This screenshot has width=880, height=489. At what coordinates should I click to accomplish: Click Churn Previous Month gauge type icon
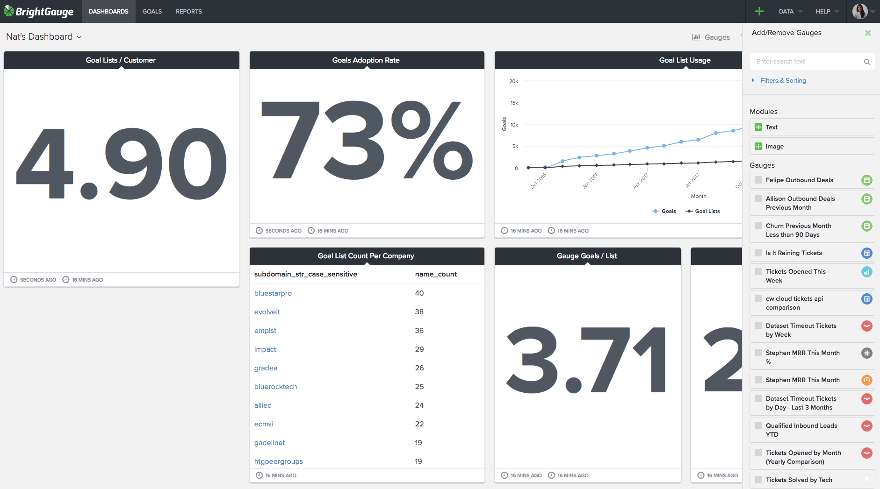coord(867,226)
